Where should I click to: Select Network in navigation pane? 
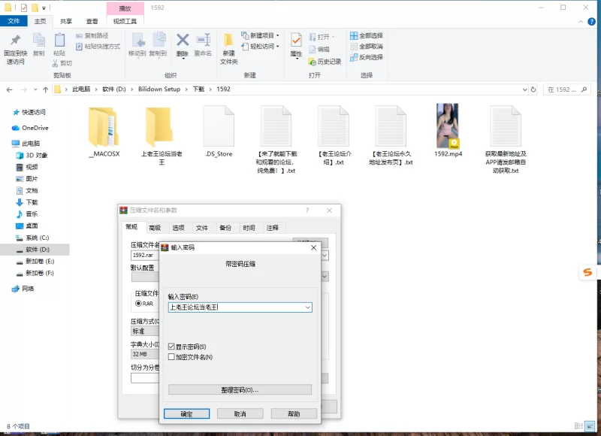point(23,289)
